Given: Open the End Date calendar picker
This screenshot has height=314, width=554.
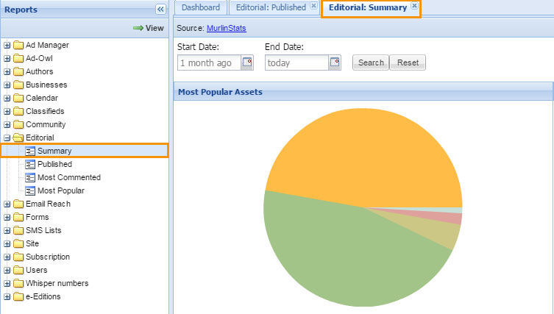Looking at the screenshot, I should (x=335, y=63).
